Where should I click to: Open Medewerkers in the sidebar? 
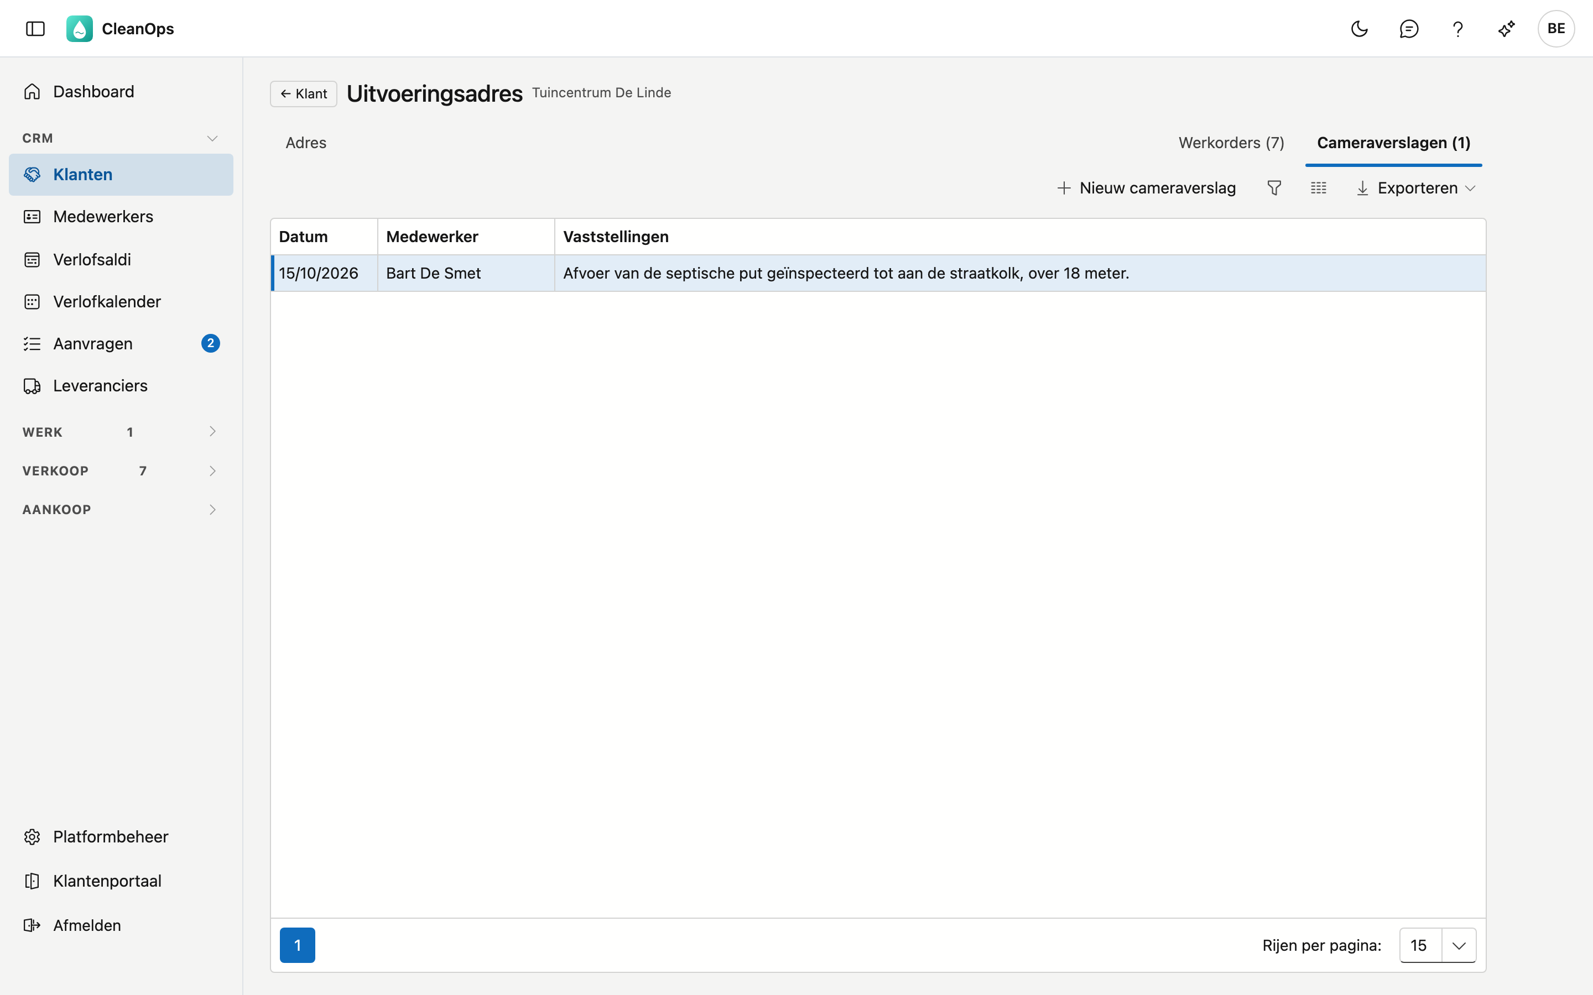click(121, 217)
